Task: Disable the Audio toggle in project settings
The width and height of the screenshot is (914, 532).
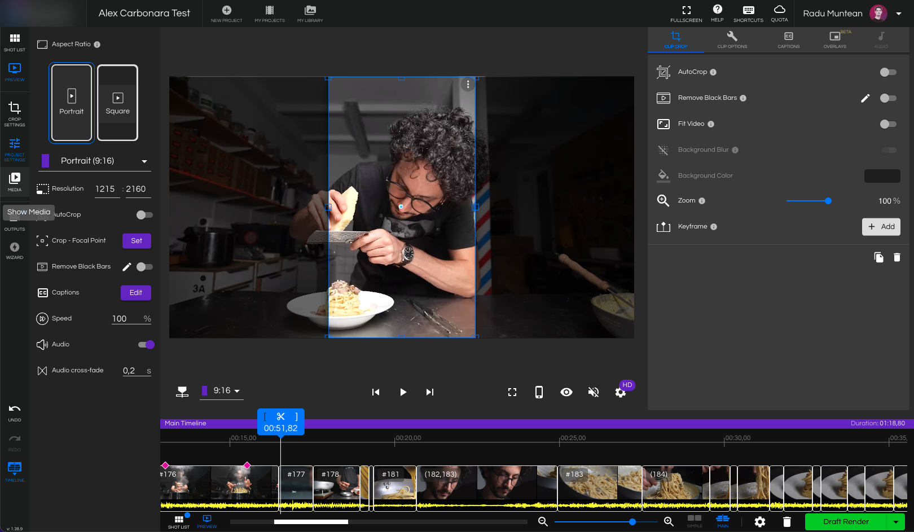Action: pyautogui.click(x=146, y=345)
